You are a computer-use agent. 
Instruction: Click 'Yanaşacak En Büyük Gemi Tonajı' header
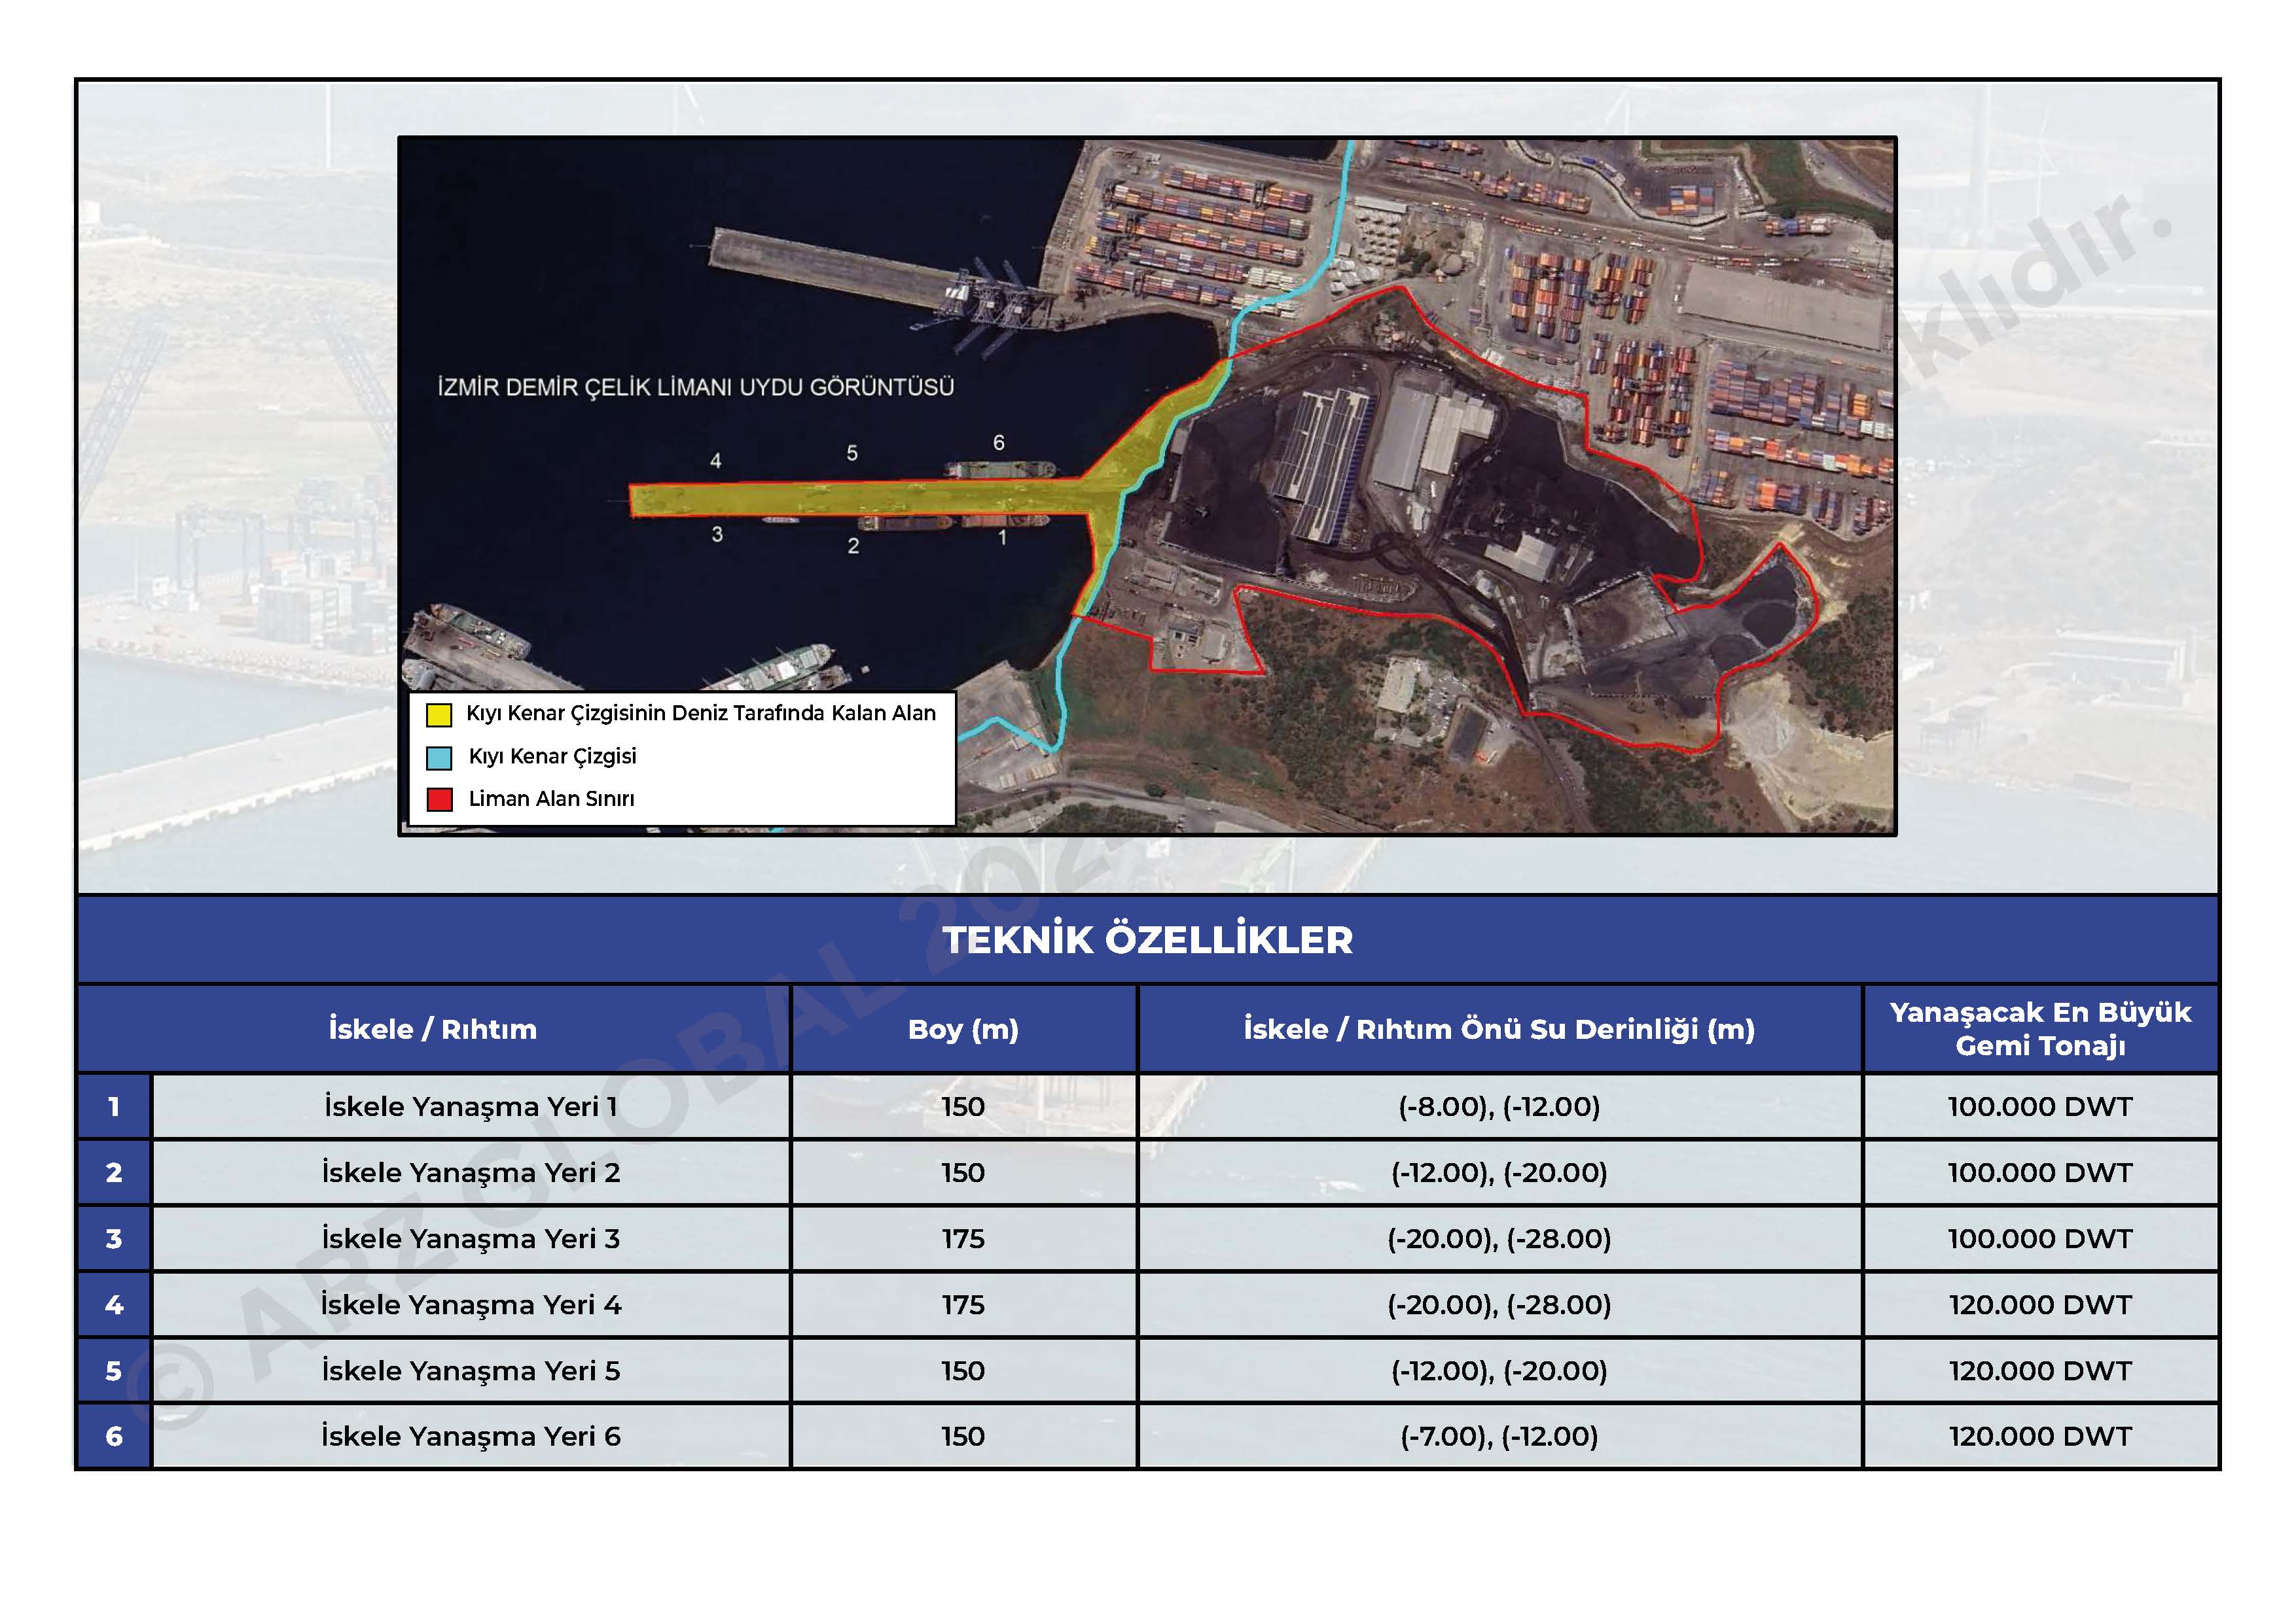pos(2040,1030)
